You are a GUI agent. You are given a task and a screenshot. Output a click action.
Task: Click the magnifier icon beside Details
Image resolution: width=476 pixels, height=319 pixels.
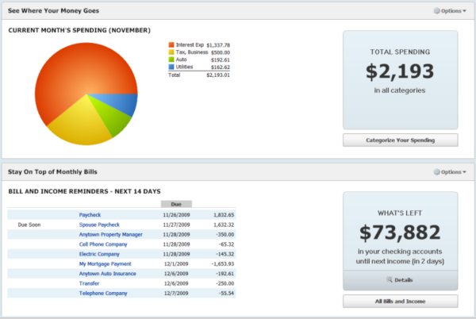pos(390,279)
